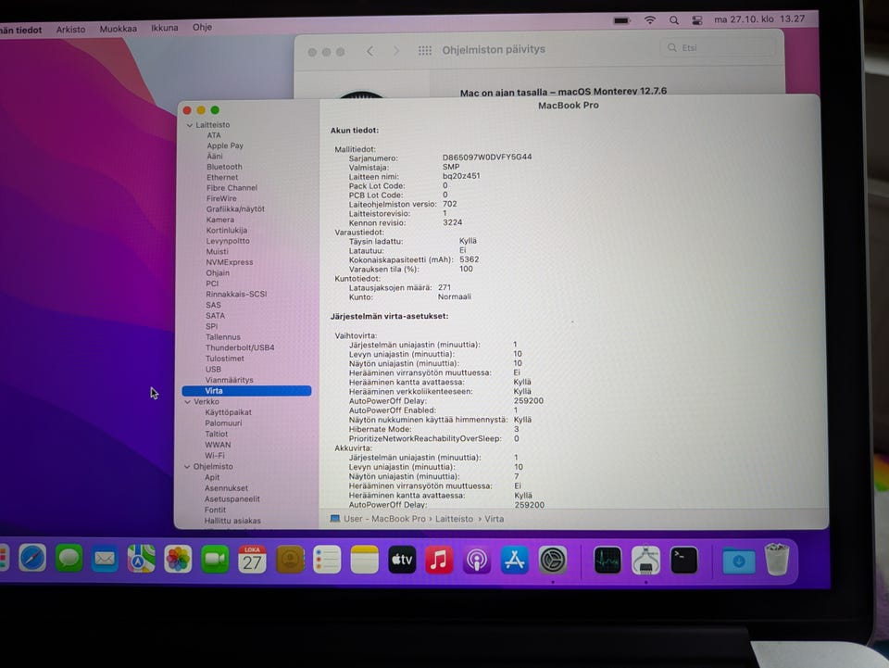Zoom the System Information window with green button
This screenshot has height=668, width=889.
(x=215, y=110)
